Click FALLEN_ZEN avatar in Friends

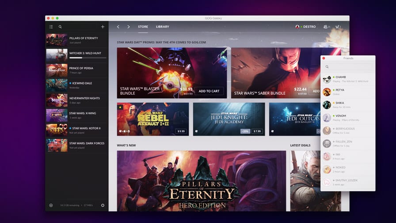click(x=327, y=144)
